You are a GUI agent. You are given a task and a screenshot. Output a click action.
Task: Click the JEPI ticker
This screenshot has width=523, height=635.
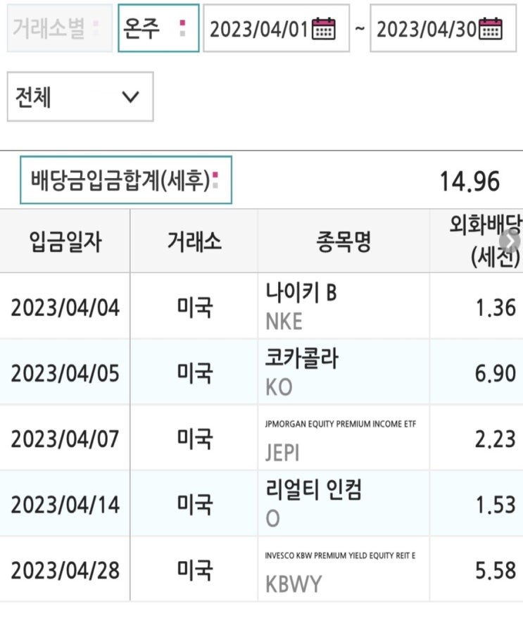click(282, 453)
